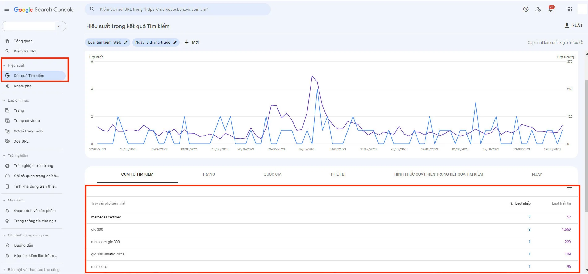The image size is (588, 274).
Task: Expand Bảo mật và thao tác thủ công
Action: coord(4,270)
